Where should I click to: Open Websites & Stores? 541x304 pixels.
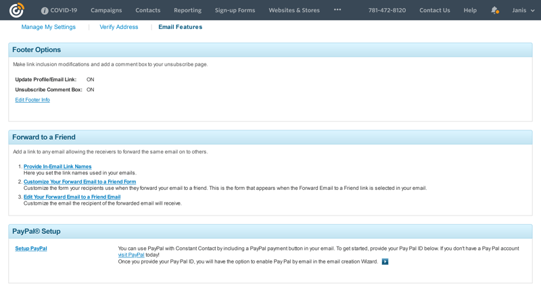point(294,10)
